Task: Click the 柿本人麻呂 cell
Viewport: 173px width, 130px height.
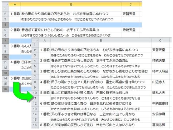Action: point(160,71)
